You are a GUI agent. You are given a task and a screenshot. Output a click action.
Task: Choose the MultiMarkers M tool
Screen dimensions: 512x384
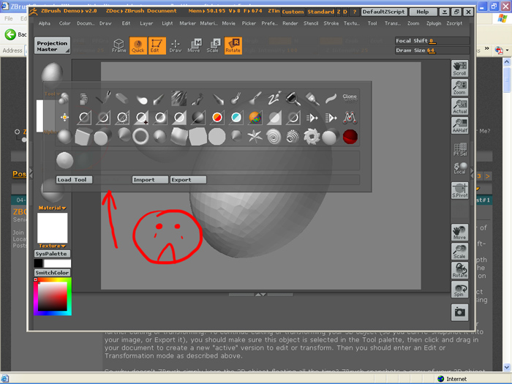click(x=350, y=118)
